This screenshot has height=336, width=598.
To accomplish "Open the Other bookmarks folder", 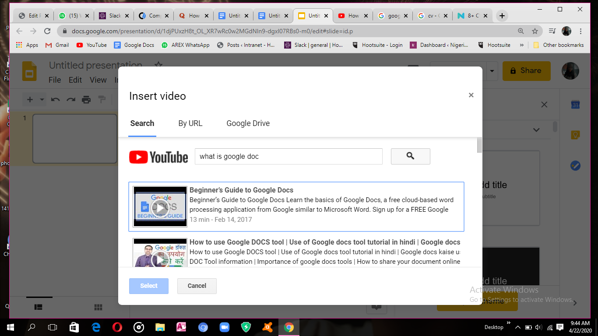I will pos(559,45).
